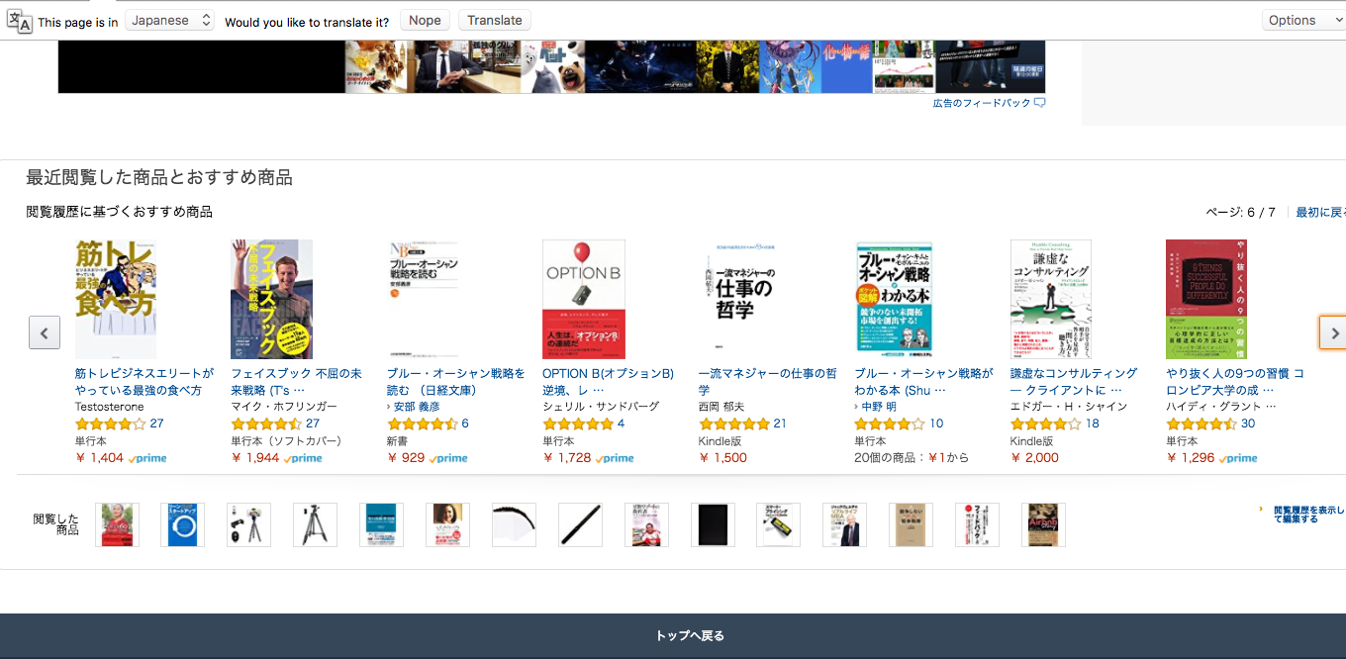
Task: Click star rating of OPTION B book
Action: click(x=578, y=424)
